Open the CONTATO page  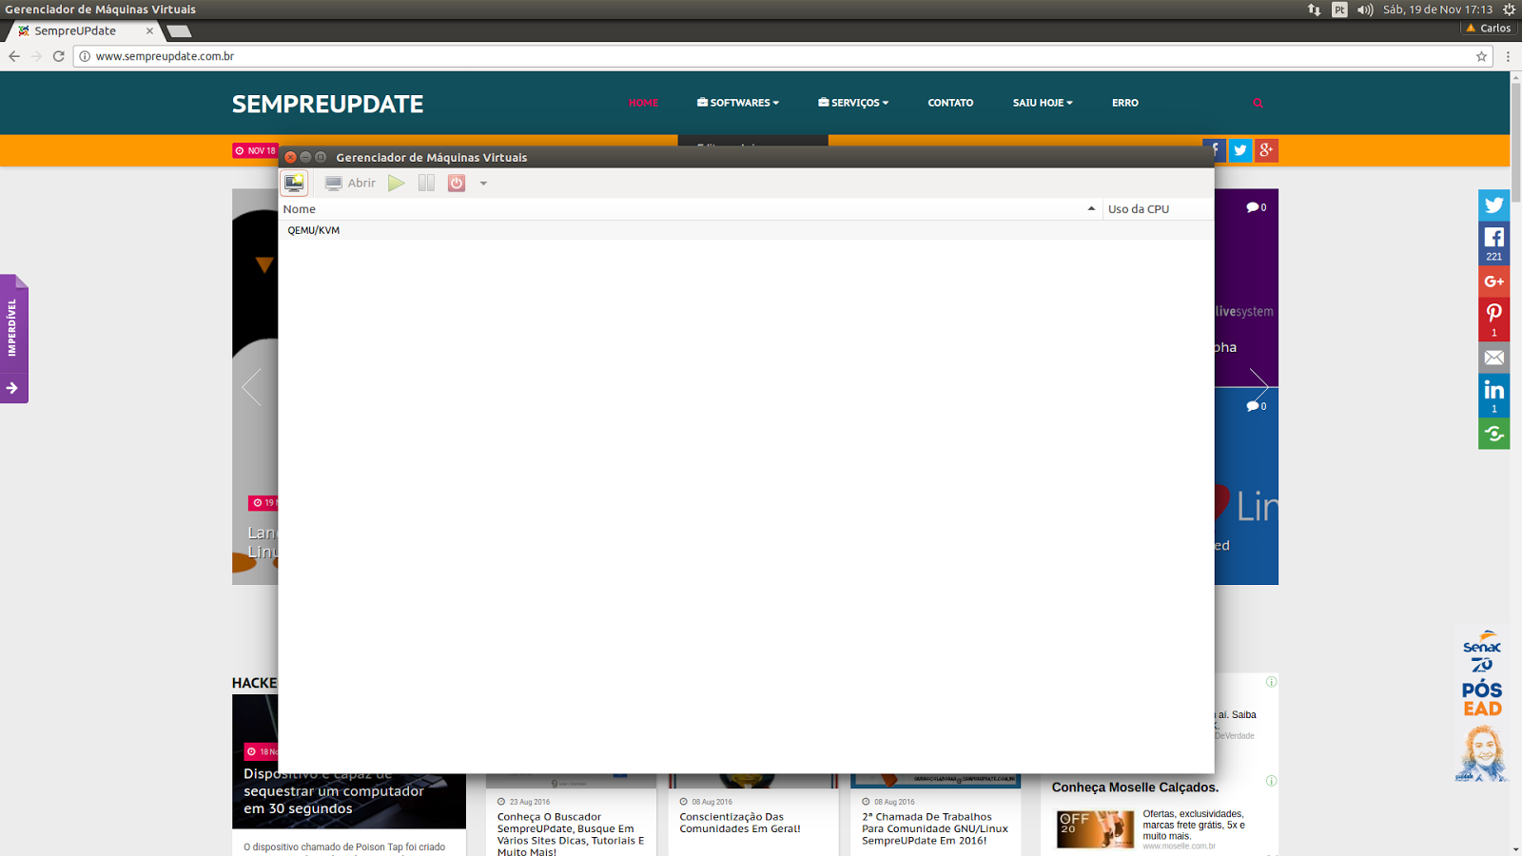click(x=950, y=103)
